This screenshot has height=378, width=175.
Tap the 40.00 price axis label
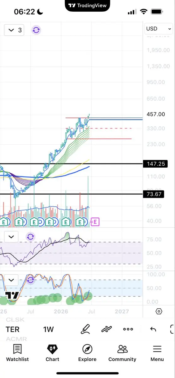coord(154,221)
